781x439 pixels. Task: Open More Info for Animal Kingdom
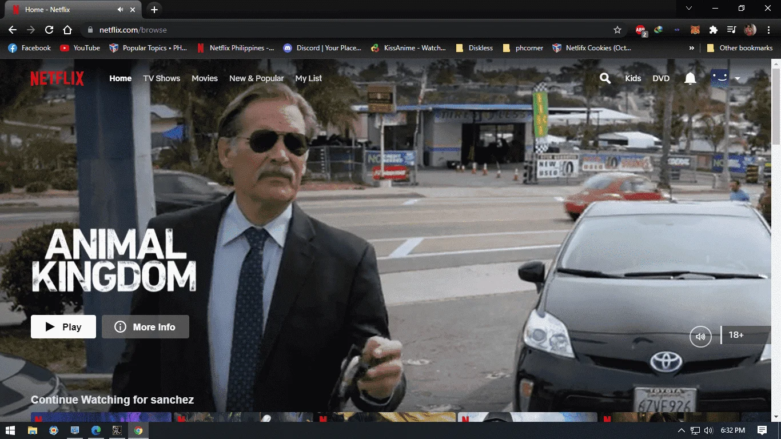click(x=145, y=327)
